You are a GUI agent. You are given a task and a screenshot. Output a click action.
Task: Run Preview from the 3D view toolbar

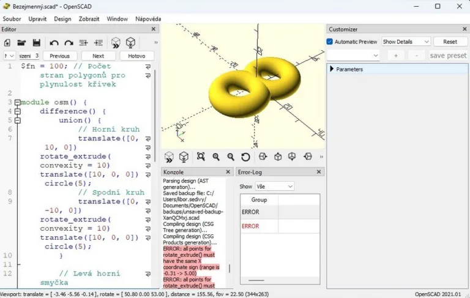coord(169,157)
